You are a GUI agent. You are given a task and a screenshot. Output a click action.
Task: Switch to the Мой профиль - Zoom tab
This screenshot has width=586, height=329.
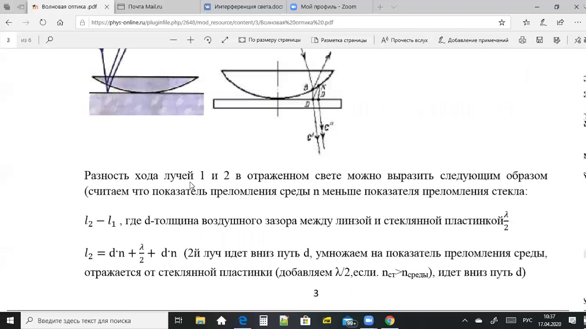(328, 7)
